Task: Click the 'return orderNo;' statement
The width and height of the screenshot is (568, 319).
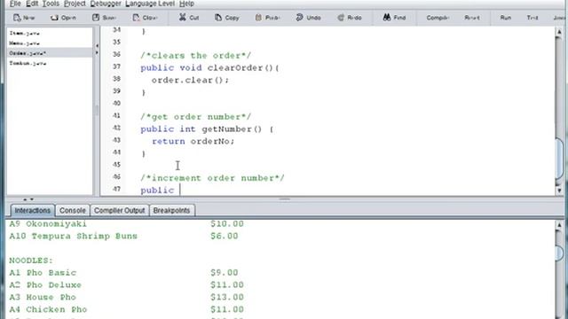Action: (x=193, y=142)
